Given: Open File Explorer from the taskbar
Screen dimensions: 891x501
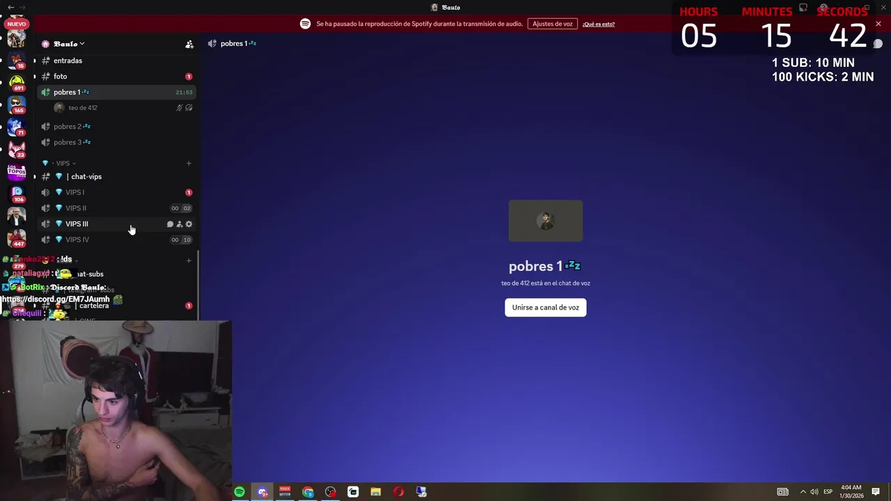Looking at the screenshot, I should (x=376, y=492).
